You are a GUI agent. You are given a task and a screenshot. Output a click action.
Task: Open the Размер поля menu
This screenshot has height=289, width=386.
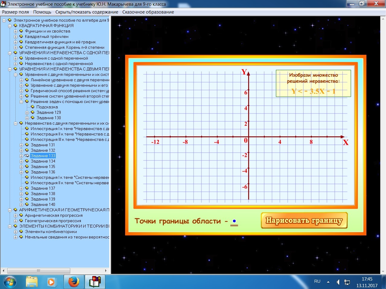(16, 12)
